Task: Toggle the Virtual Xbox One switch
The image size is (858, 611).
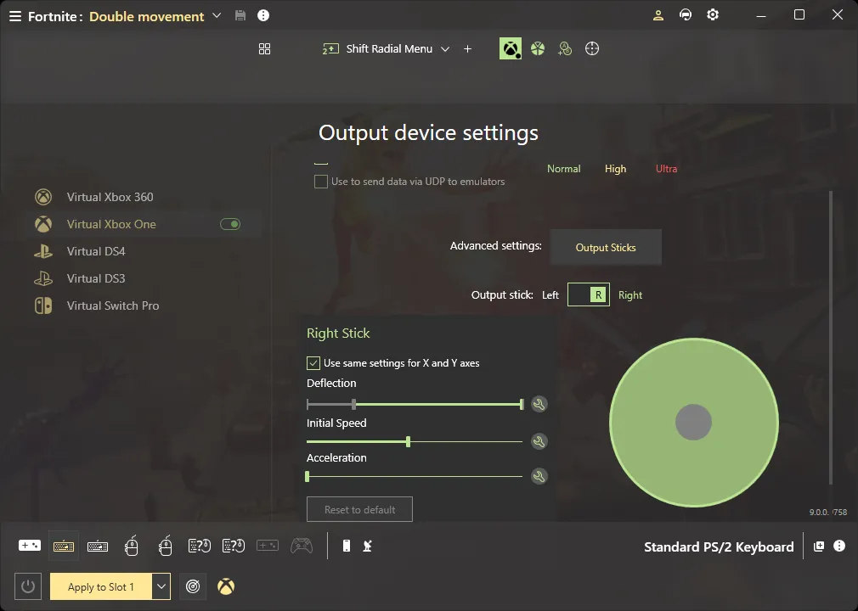Action: 229,224
